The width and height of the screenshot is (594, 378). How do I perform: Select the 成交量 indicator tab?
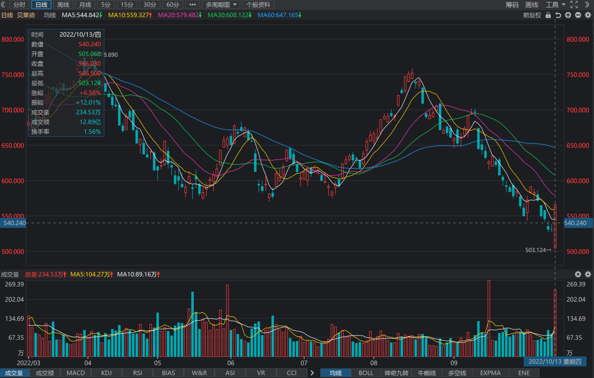tap(14, 373)
